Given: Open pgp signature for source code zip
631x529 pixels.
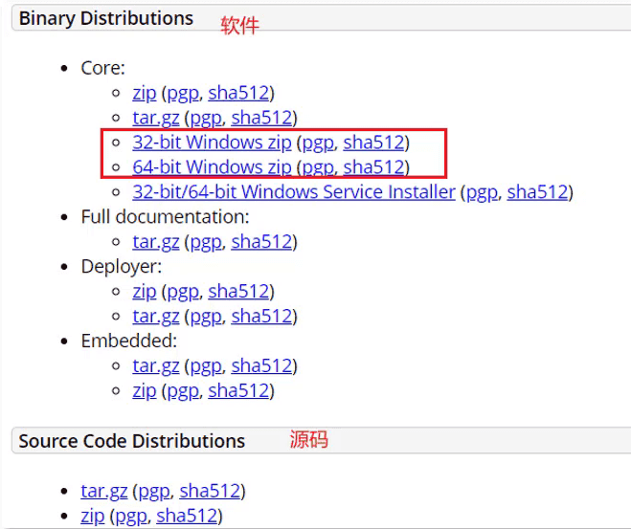Looking at the screenshot, I should pyautogui.click(x=131, y=517).
